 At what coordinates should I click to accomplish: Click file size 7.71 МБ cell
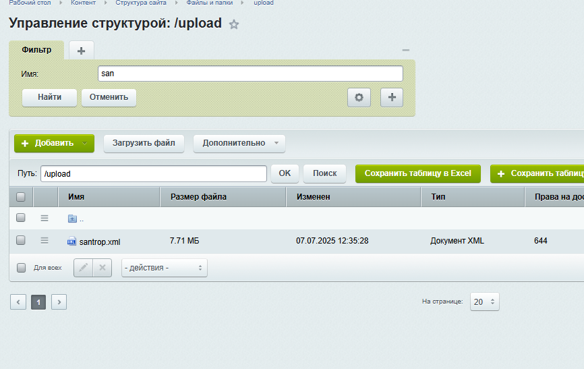[184, 241]
